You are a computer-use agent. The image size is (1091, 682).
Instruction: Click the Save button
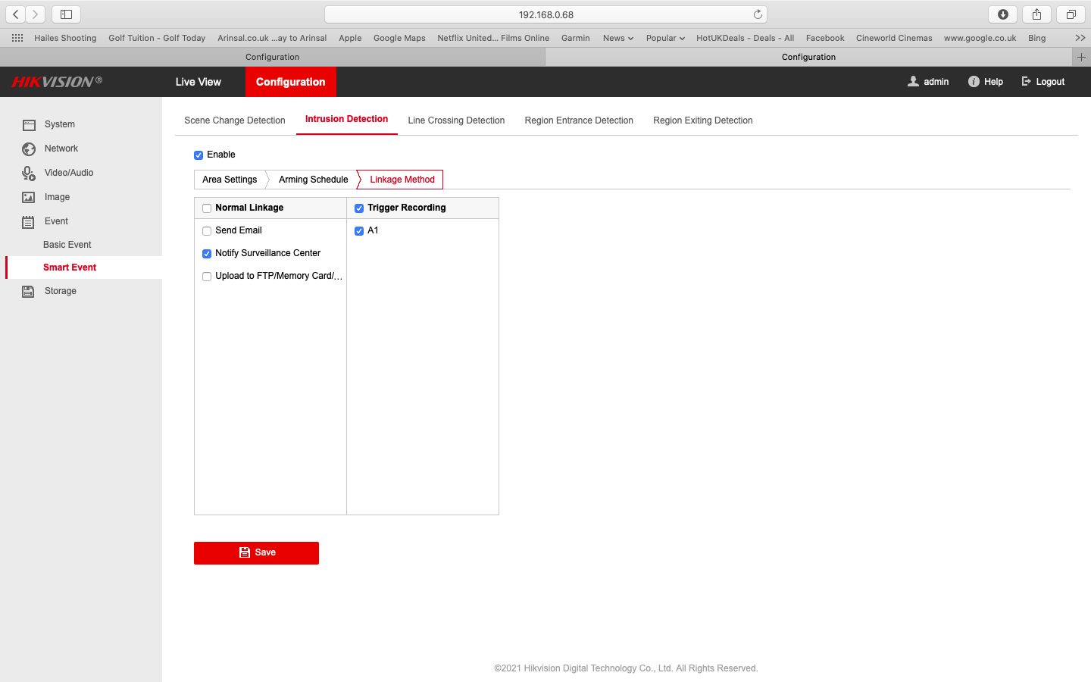coord(256,553)
